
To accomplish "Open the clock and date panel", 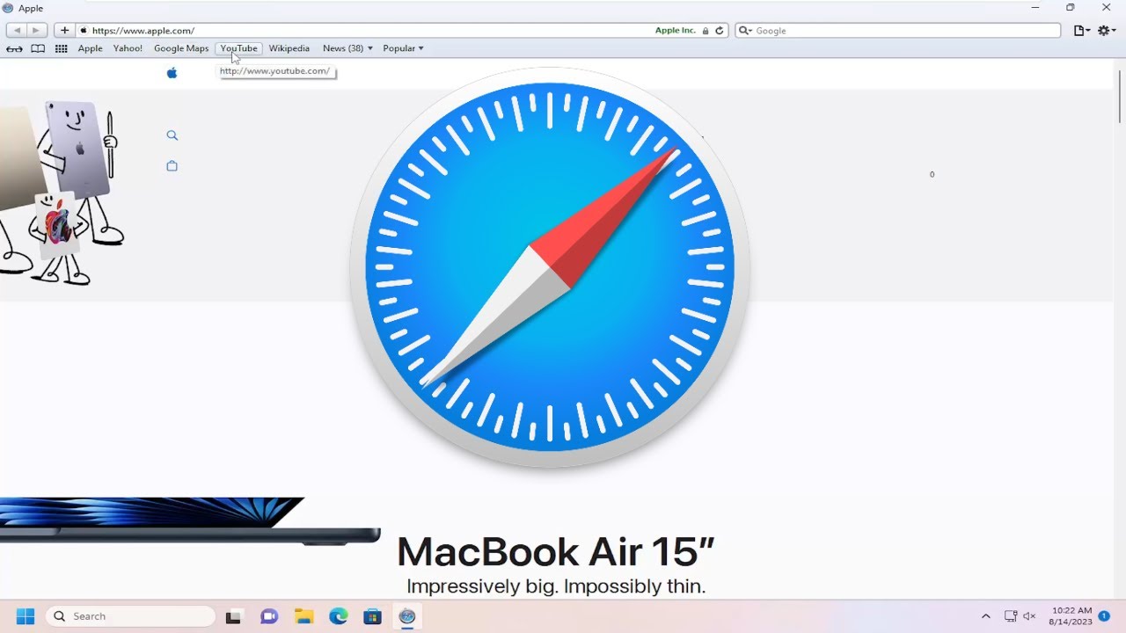I will tap(1071, 616).
